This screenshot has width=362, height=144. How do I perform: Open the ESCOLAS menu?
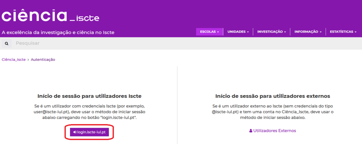coord(209,32)
